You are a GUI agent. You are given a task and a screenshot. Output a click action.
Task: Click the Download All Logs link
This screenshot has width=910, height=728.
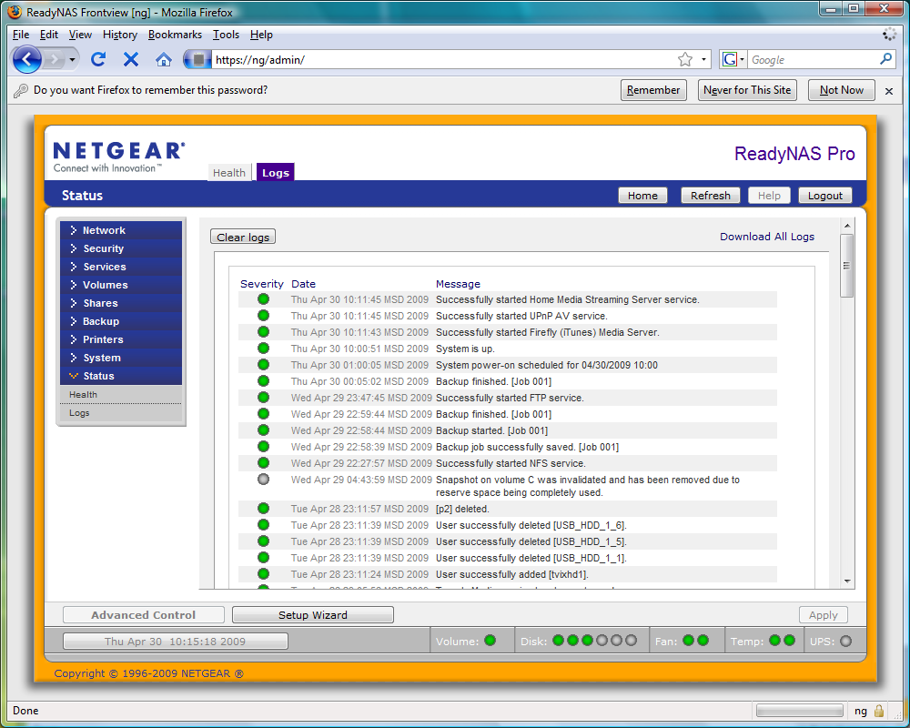pos(766,237)
